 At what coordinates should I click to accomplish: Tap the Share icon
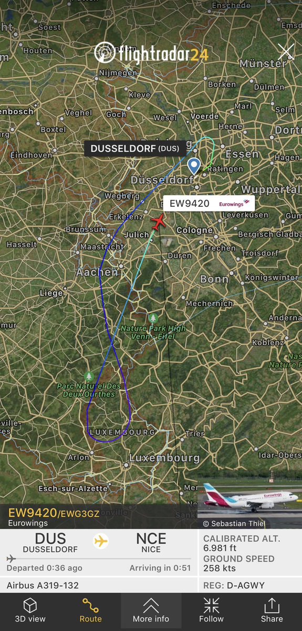tap(272, 610)
